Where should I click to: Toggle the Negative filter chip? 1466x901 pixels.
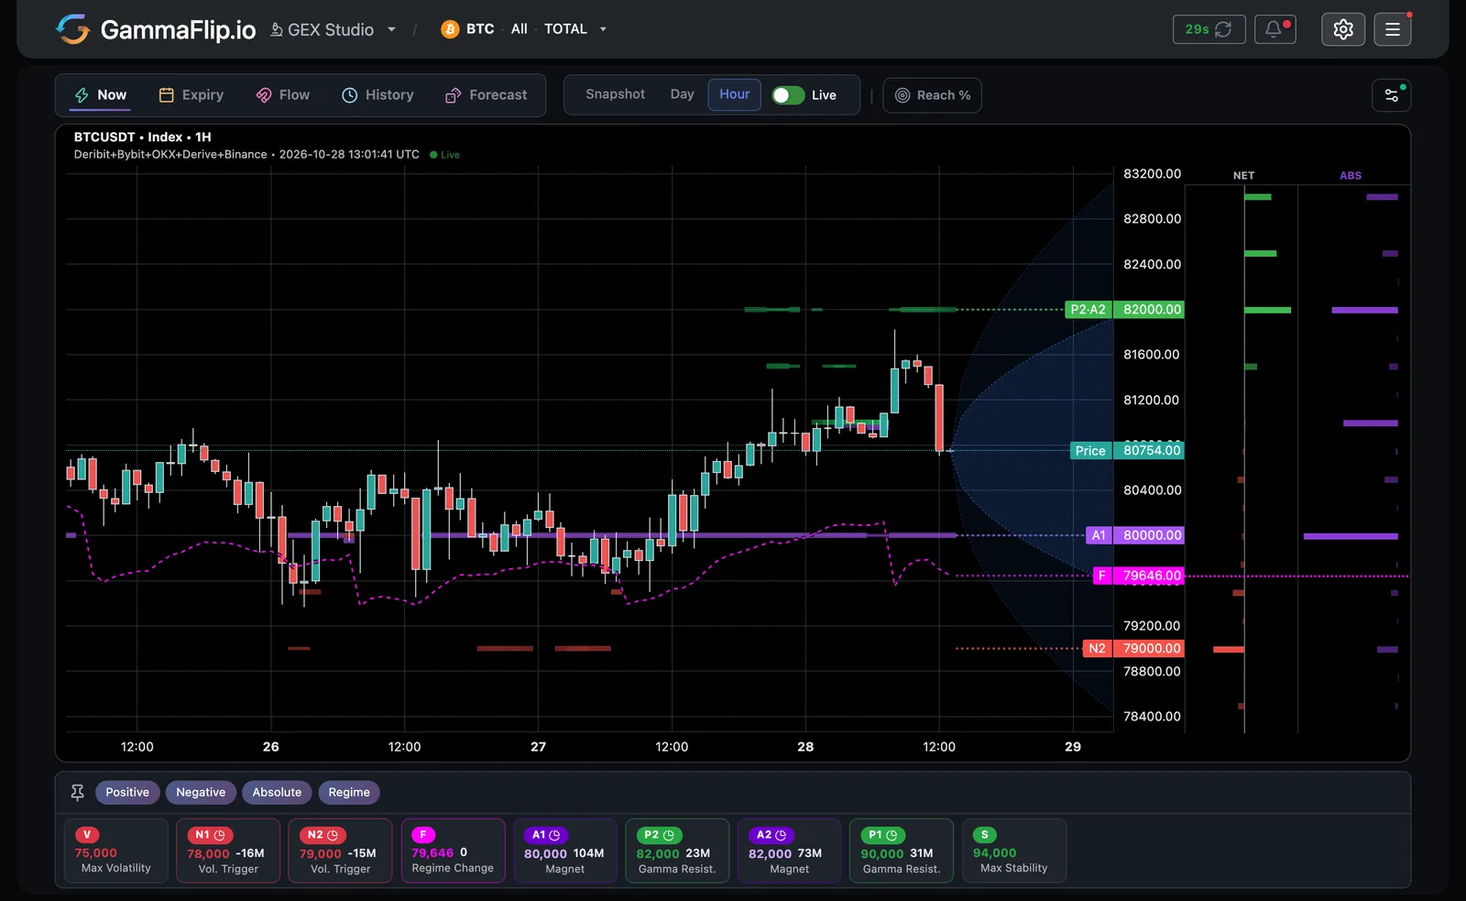201,792
